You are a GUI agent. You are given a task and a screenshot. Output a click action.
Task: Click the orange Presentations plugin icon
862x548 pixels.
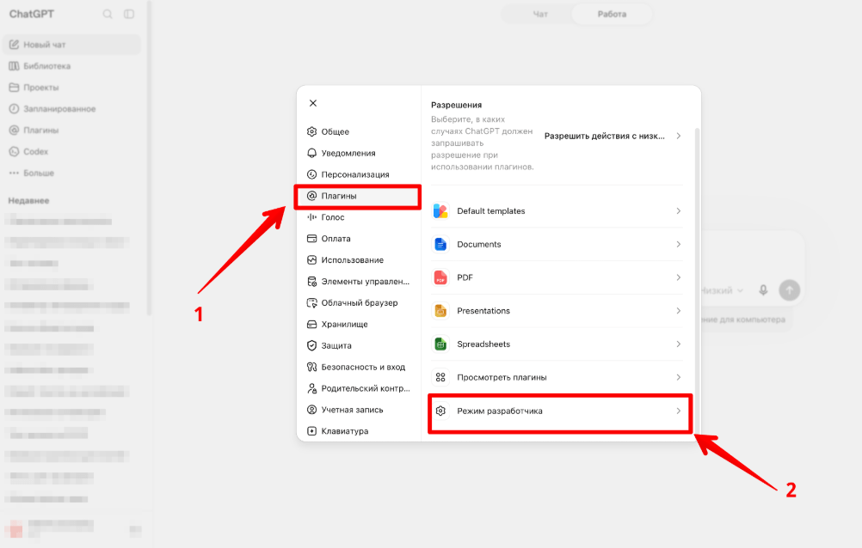pos(440,311)
